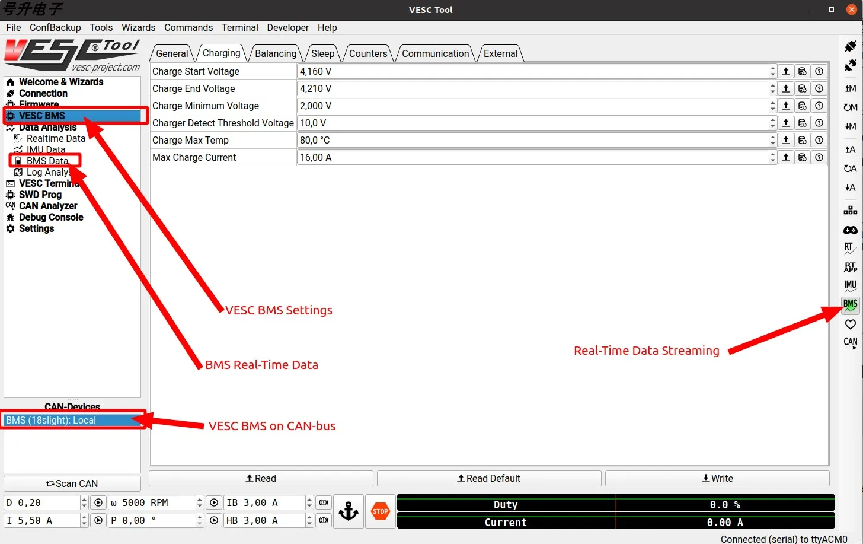Click Write Motor Configuration (↓M) icon

851,126
